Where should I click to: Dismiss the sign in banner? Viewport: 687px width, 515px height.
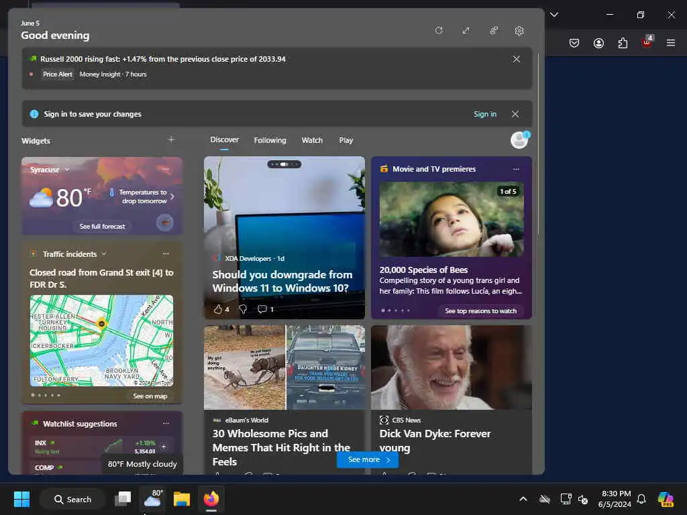coord(515,114)
